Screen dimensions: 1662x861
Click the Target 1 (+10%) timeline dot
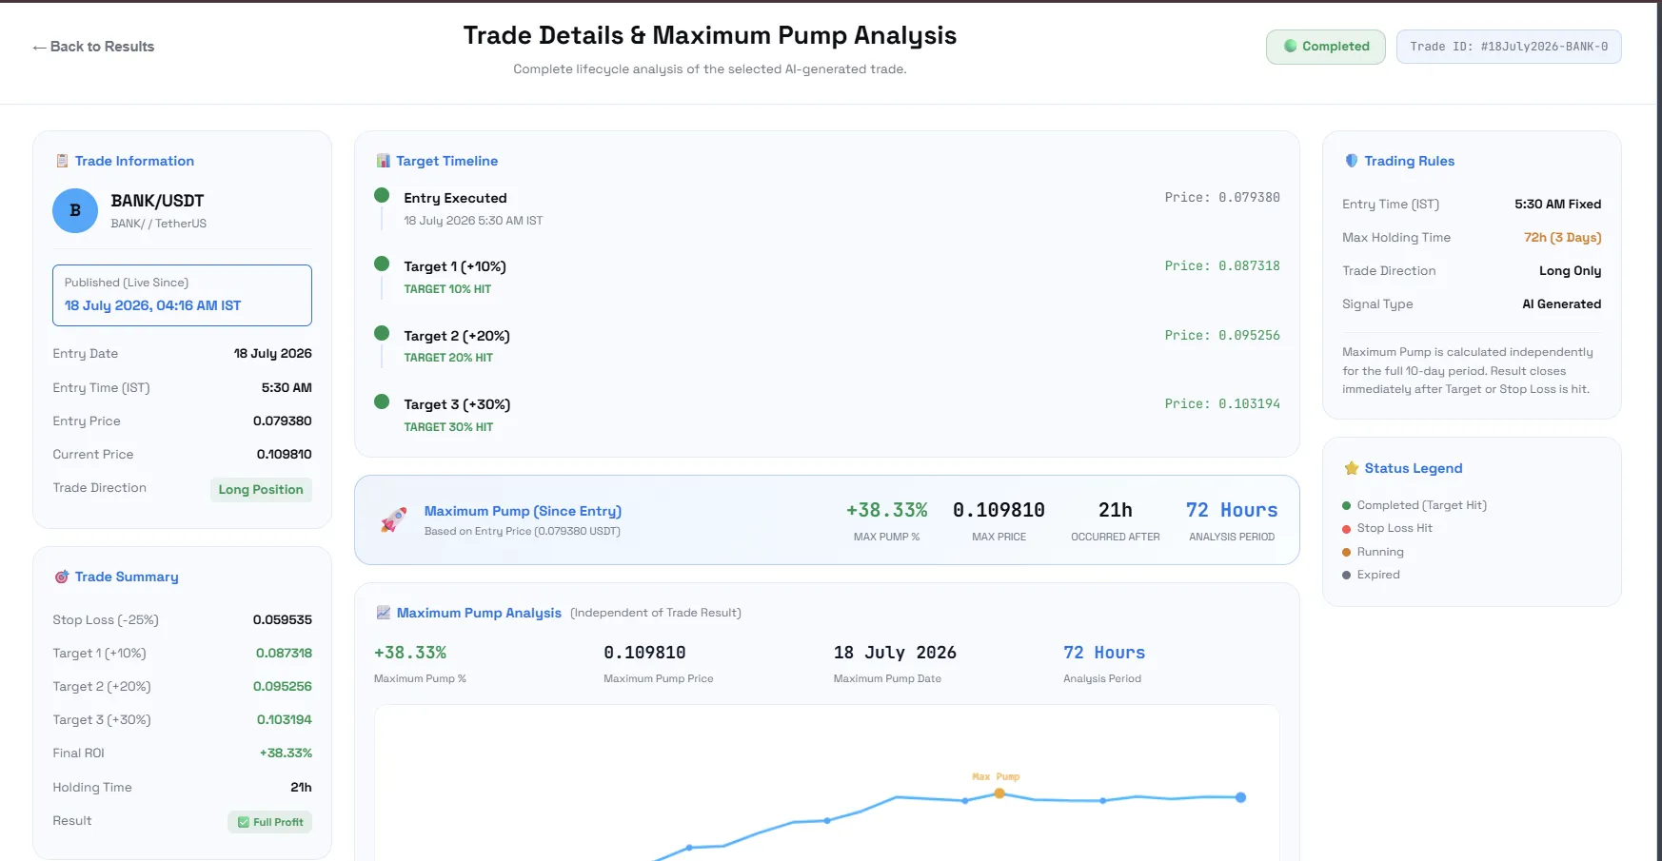coord(382,264)
